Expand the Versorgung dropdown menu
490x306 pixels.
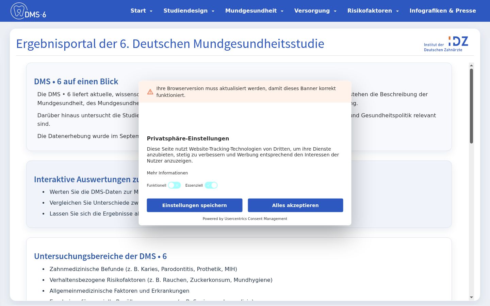tap(315, 11)
